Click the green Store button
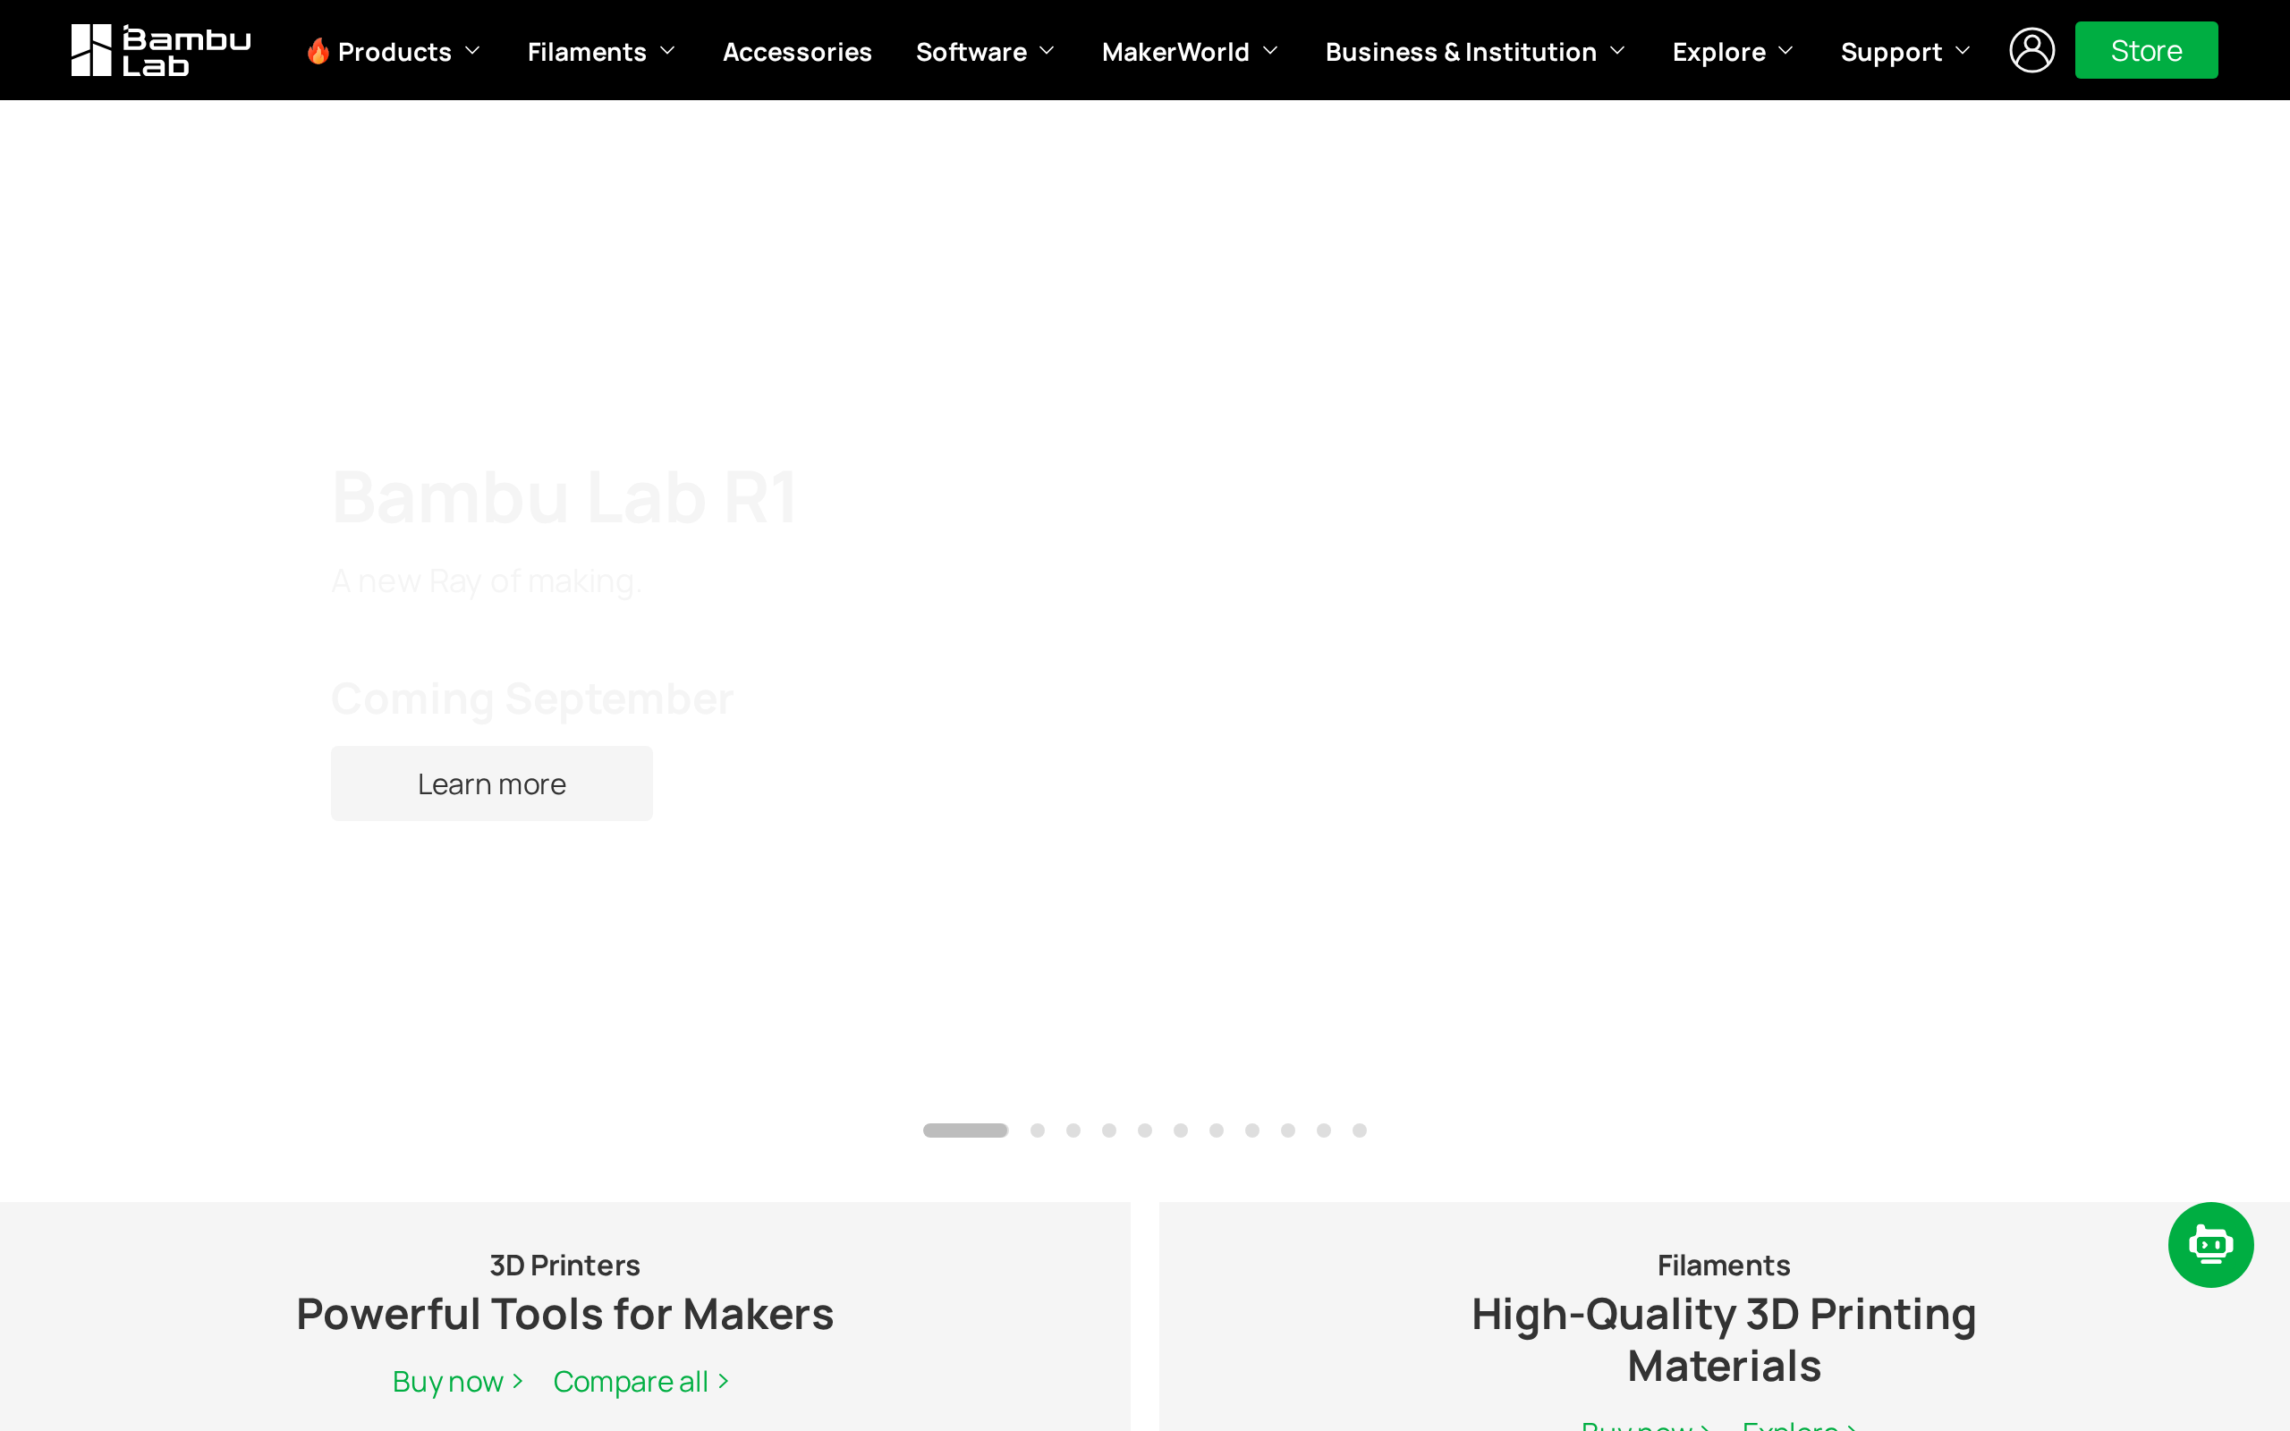Viewport: 2290px width, 1431px height. coord(2145,50)
